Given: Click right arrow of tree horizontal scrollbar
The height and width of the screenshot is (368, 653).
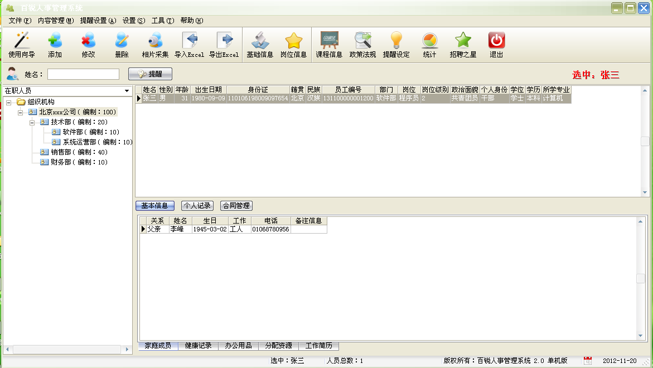Looking at the screenshot, I should (x=127, y=349).
